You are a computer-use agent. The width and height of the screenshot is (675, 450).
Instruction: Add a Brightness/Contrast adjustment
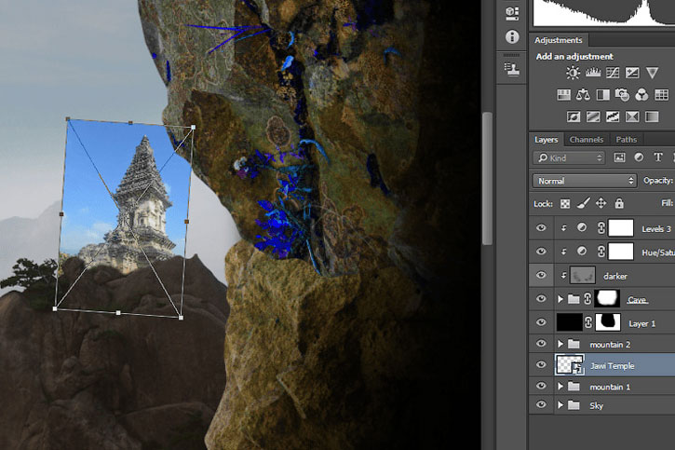[x=573, y=73]
